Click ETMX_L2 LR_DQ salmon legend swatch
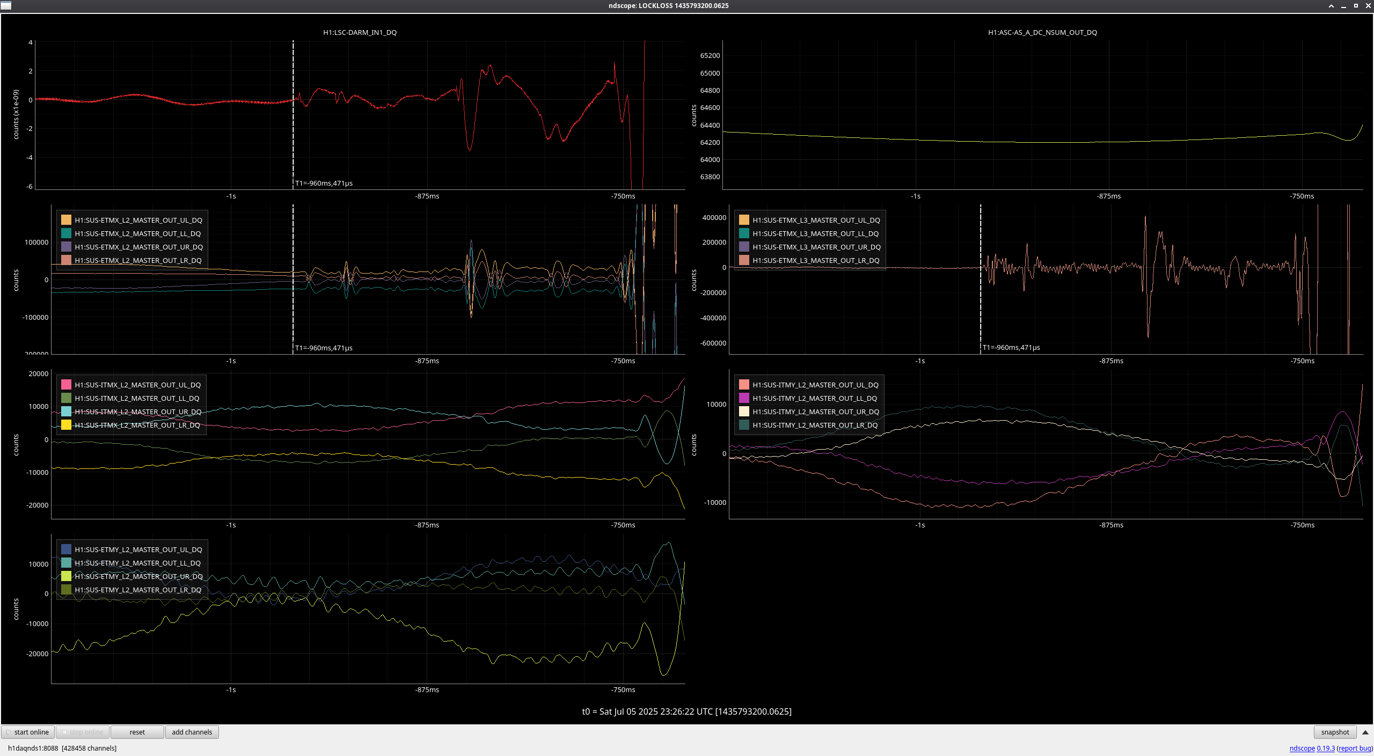This screenshot has width=1374, height=756. point(66,260)
